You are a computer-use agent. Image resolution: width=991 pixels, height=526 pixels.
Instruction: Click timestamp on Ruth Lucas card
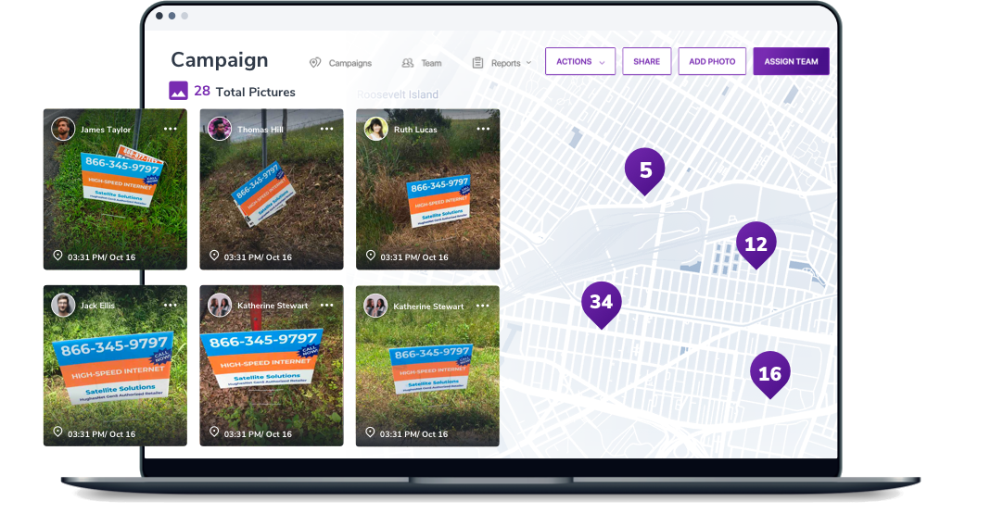coord(414,257)
